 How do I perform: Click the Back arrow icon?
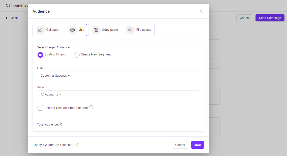[8, 18]
